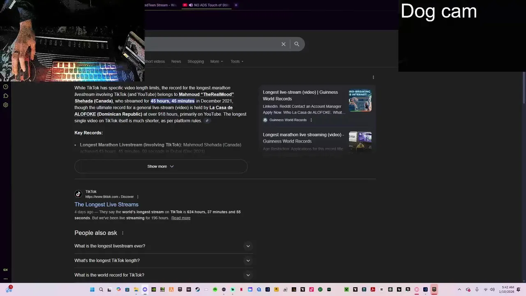Switch to the News search tab
The height and width of the screenshot is (296, 526).
tap(176, 61)
